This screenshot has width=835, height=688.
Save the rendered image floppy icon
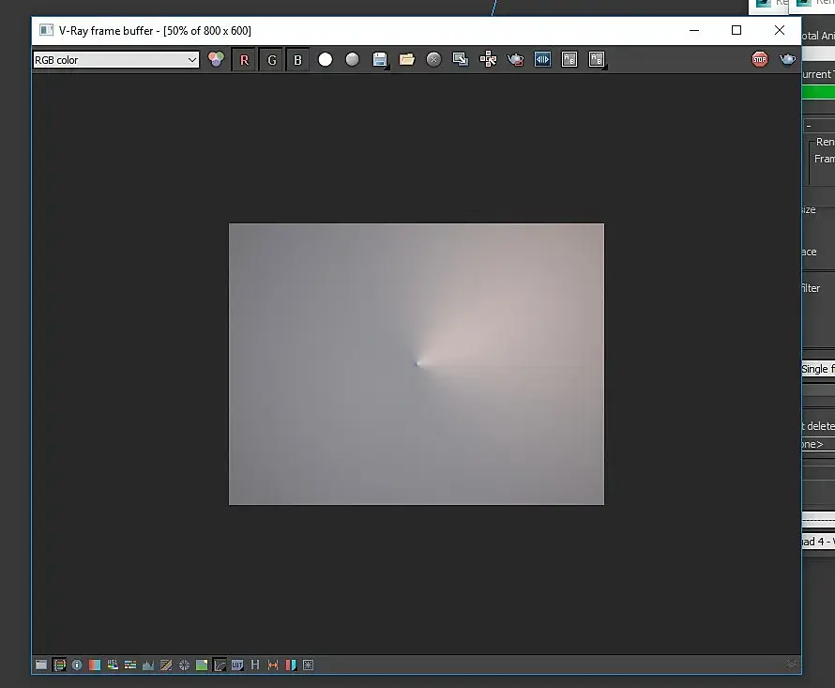[x=380, y=60]
